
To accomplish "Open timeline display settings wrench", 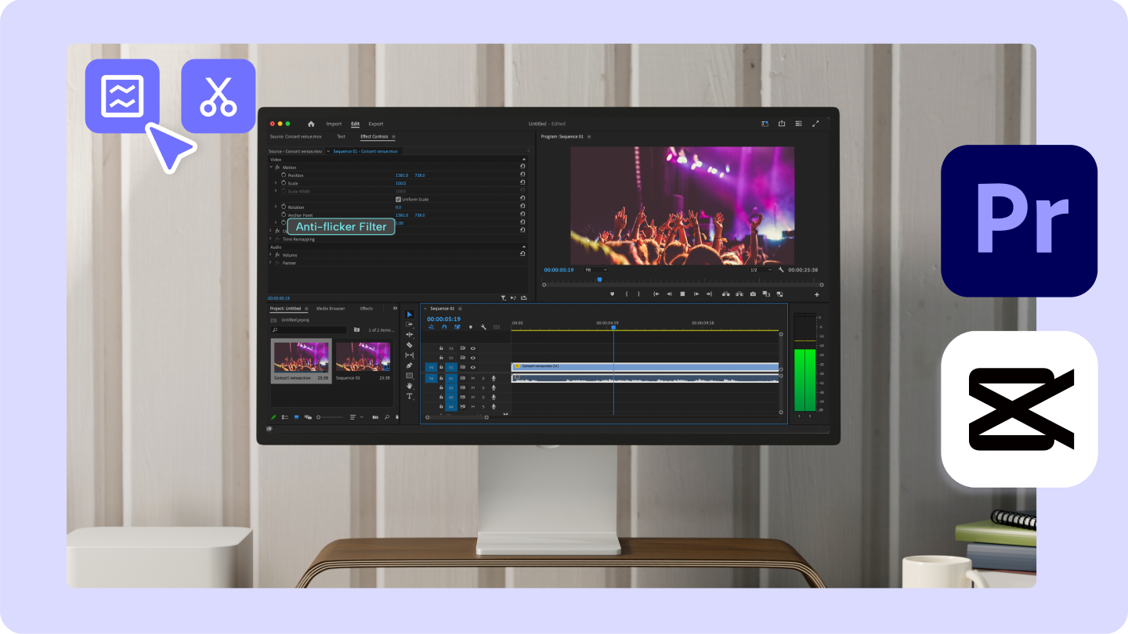I will point(483,327).
